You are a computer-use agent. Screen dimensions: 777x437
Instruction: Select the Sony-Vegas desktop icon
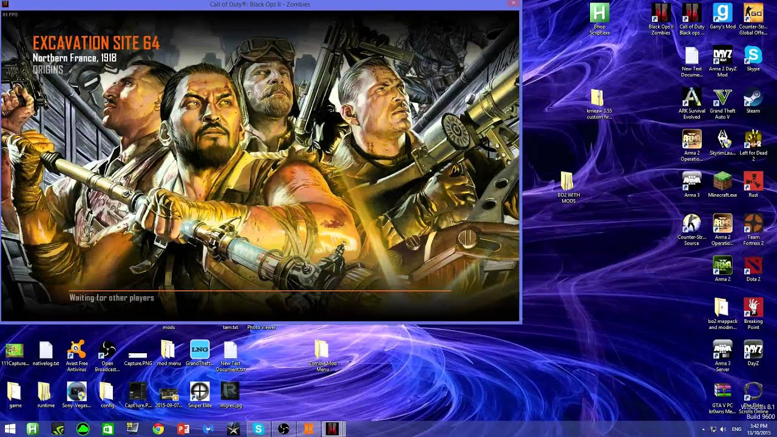coord(76,395)
